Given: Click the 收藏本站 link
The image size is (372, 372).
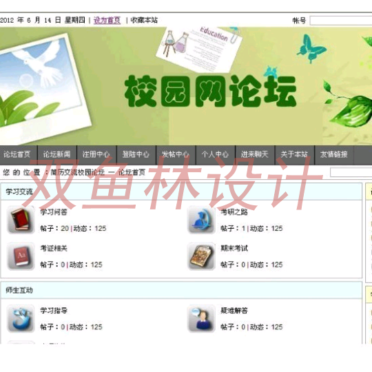Looking at the screenshot, I should (x=144, y=20).
